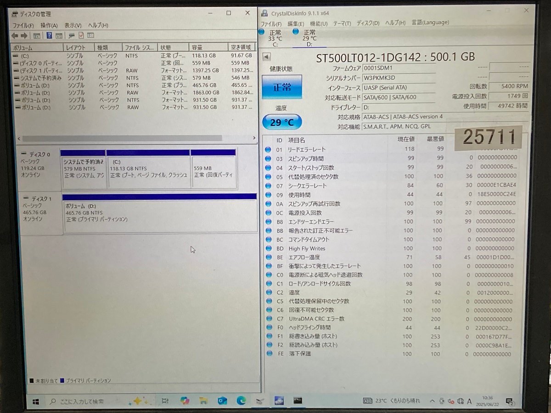Open テーマ(T) menu in CrystalDiskInfo

pos(342,23)
